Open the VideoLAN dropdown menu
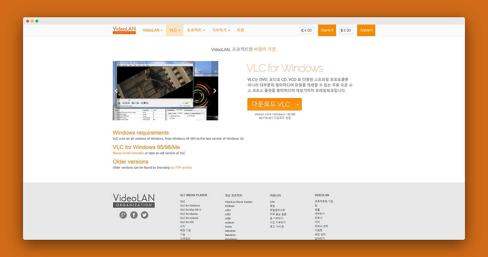 pos(152,30)
